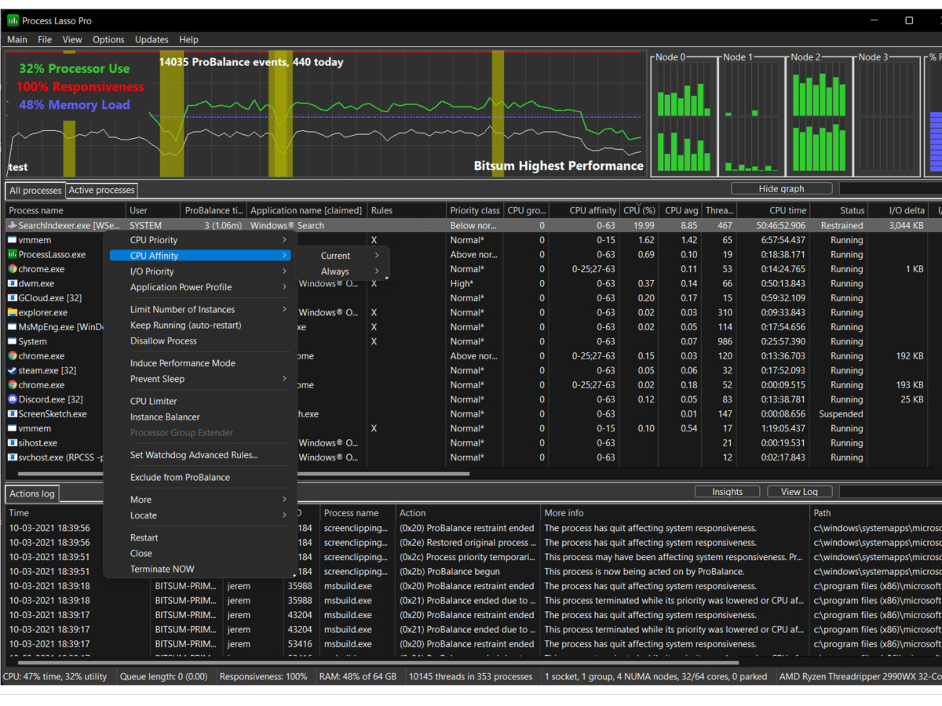
Task: Click the process filter input field
Action: coord(890,188)
